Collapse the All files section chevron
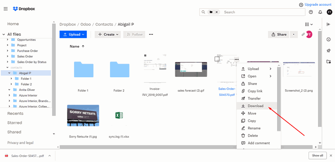Image resolution: width=335 pixels, height=162 pixels. (4, 34)
